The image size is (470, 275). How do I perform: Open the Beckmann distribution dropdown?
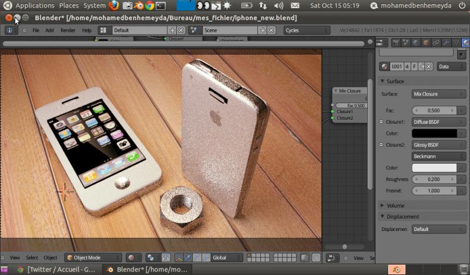[439, 156]
